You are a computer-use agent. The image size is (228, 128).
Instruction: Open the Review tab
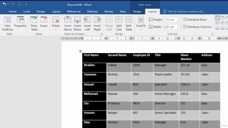coord(109,11)
